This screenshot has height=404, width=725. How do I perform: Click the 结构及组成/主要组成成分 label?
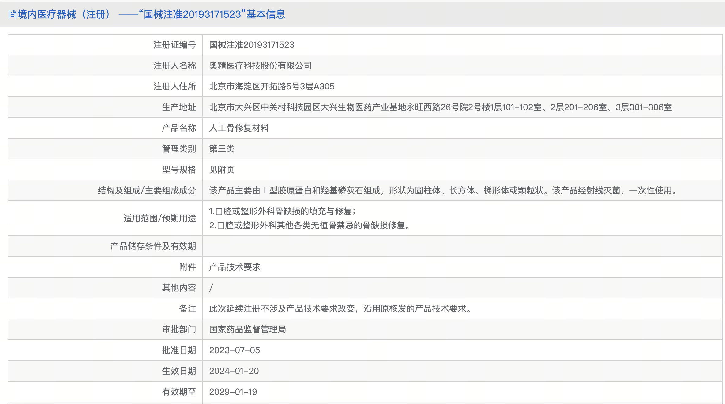click(147, 190)
